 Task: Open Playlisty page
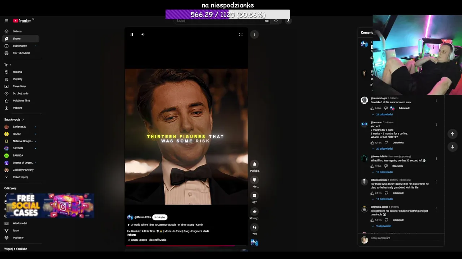click(21, 79)
